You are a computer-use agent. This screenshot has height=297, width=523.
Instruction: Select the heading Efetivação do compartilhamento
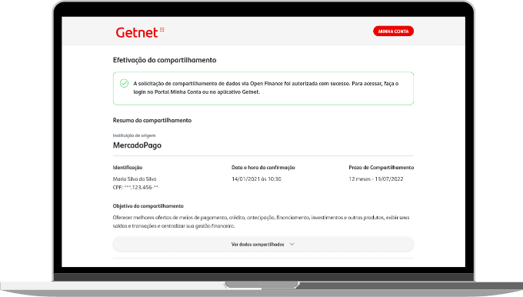pos(165,60)
